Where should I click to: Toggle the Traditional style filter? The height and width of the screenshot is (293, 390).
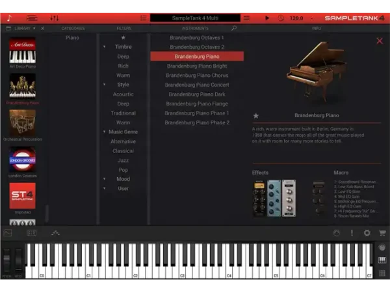(123, 113)
